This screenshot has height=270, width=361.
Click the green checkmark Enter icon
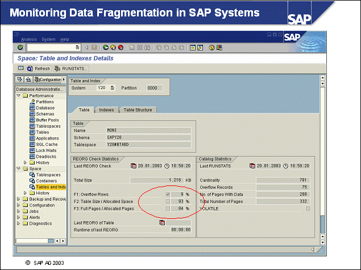[20, 48]
